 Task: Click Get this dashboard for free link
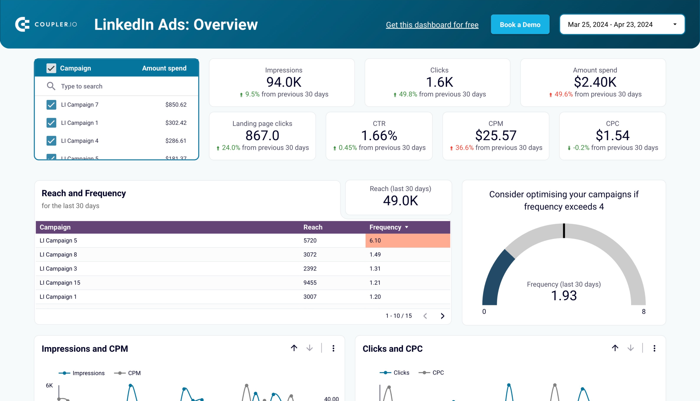tap(432, 25)
